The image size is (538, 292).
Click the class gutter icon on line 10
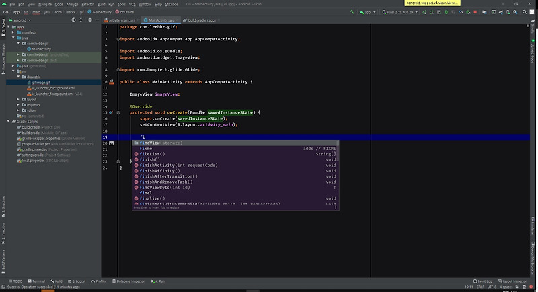(x=112, y=81)
